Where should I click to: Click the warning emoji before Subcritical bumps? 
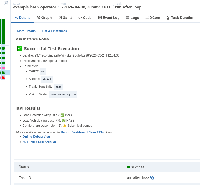pyautogui.click(x=65, y=126)
